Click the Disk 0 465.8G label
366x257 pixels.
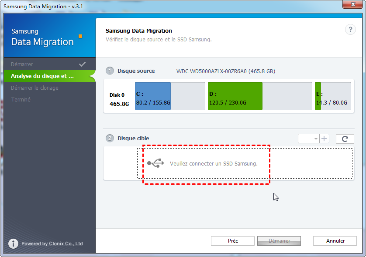[x=119, y=99]
